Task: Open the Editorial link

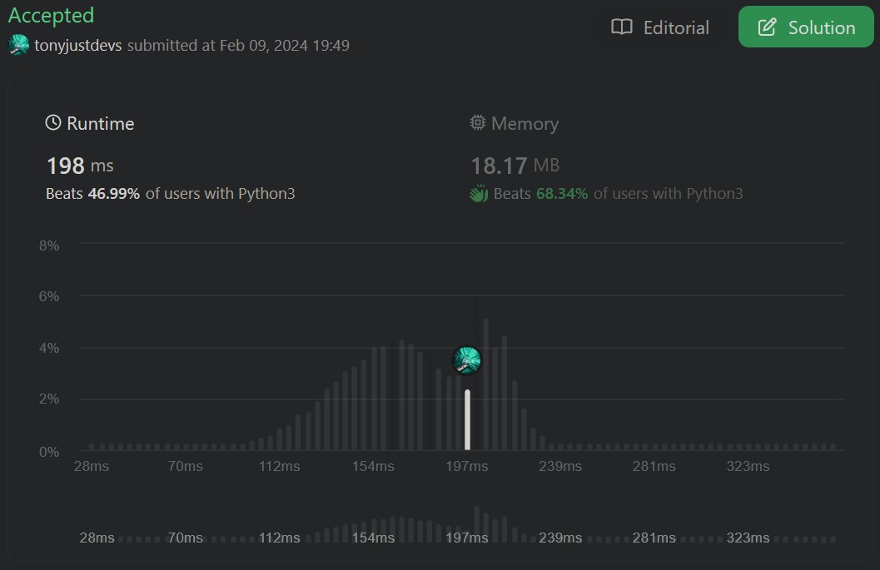Action: tap(660, 27)
